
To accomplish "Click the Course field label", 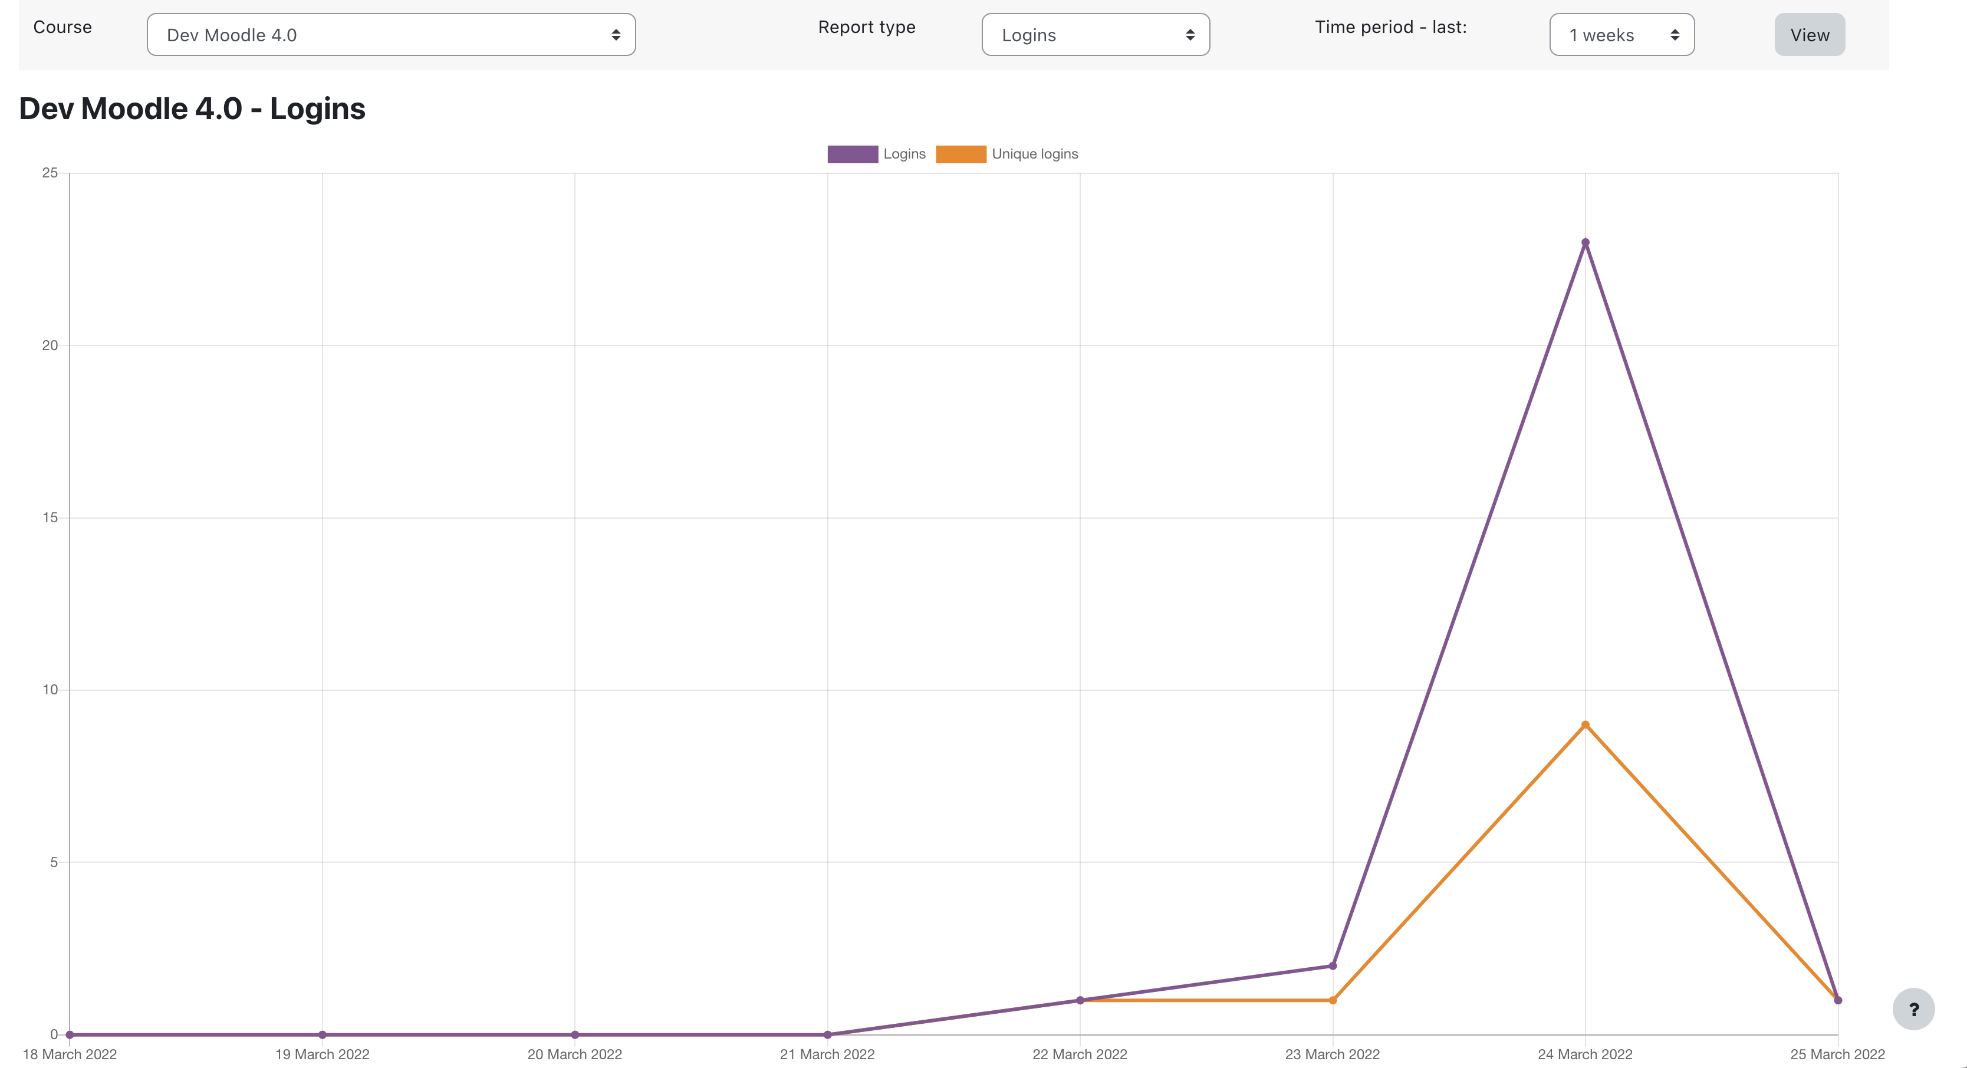I will click(x=63, y=28).
